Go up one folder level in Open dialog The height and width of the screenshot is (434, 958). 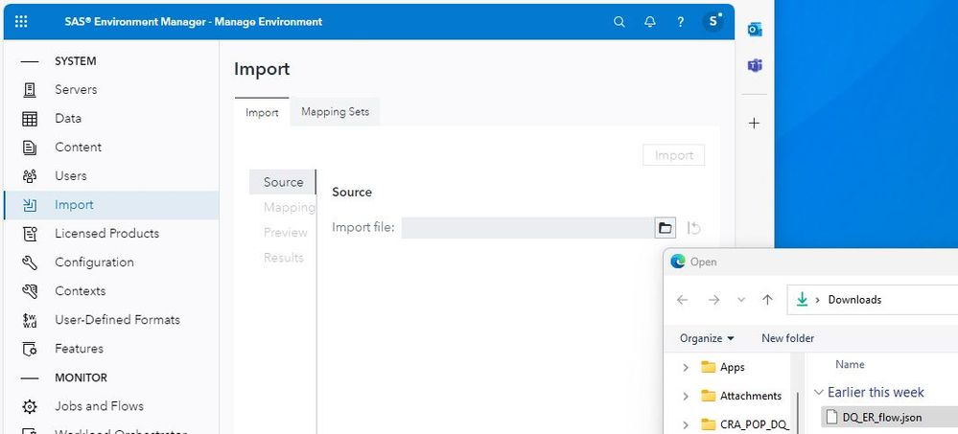point(767,300)
